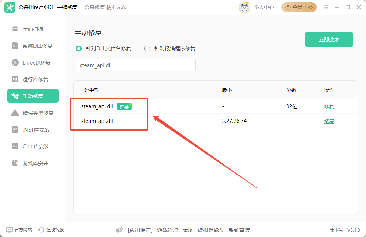The width and height of the screenshot is (366, 237).
Task: Open the 会员中心 button
Action: 299,7
